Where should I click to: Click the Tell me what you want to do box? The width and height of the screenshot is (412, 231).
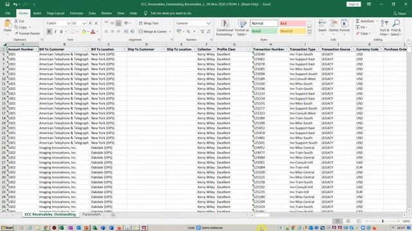click(171, 13)
